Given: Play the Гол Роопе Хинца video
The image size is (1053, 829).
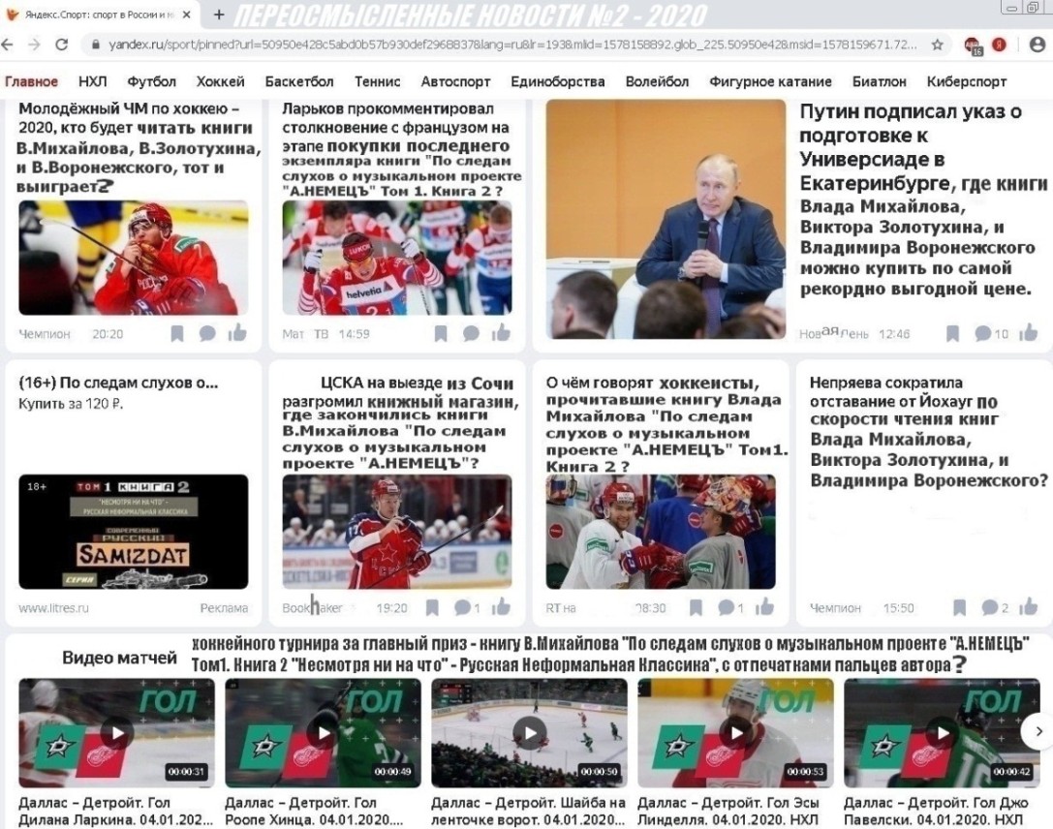Looking at the screenshot, I should (323, 733).
